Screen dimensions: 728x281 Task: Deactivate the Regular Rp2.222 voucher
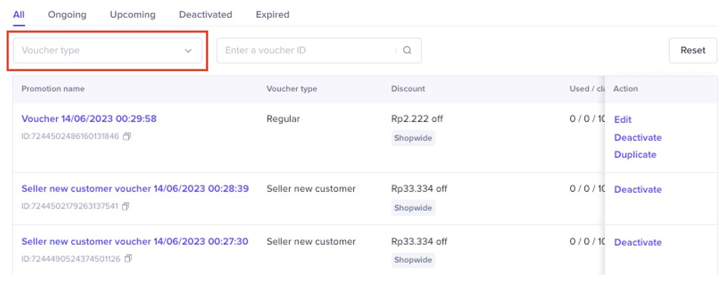tap(638, 137)
